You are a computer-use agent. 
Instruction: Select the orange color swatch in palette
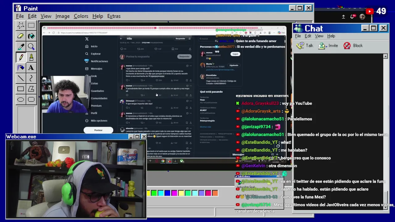215,193
